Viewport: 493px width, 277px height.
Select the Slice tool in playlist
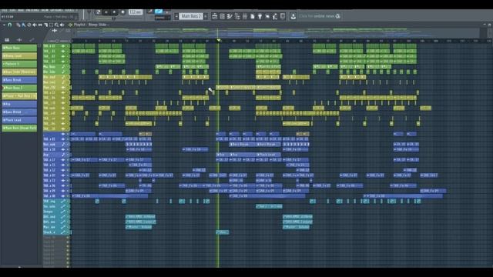pyautogui.click(x=45, y=25)
